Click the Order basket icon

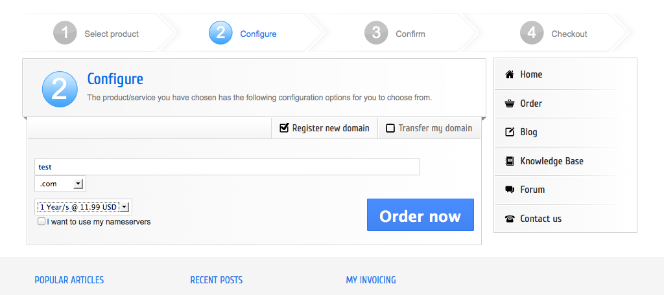tap(509, 104)
